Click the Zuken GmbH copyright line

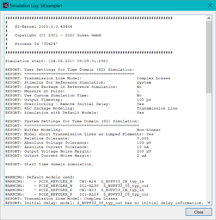[x=58, y=35]
